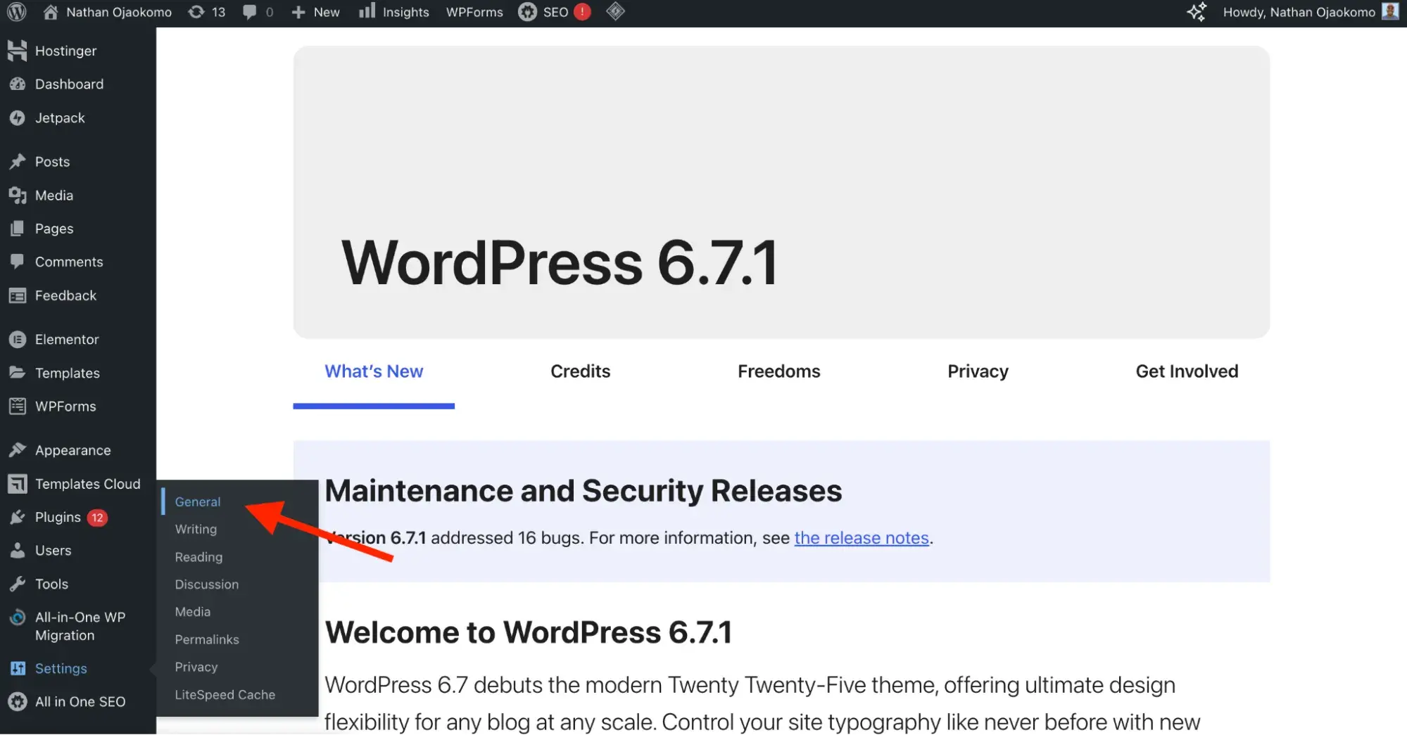Select Writing in the Settings submenu
The image size is (1407, 735).
[x=196, y=529]
